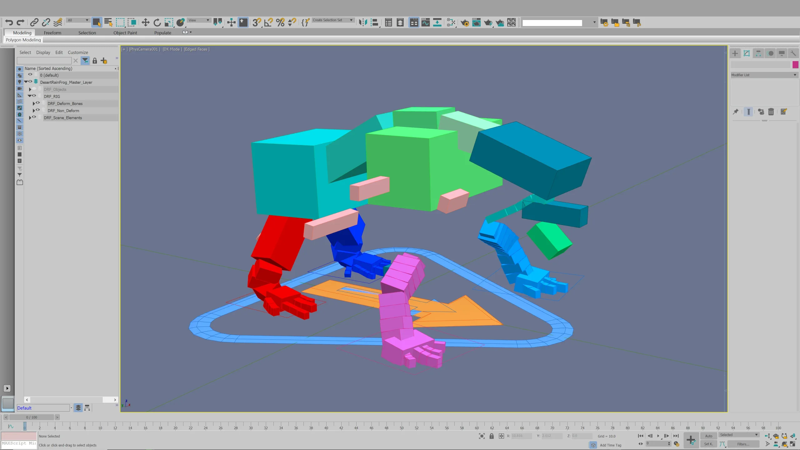Activate the Unlink Selection tool
Image resolution: width=800 pixels, height=450 pixels.
tap(46, 22)
